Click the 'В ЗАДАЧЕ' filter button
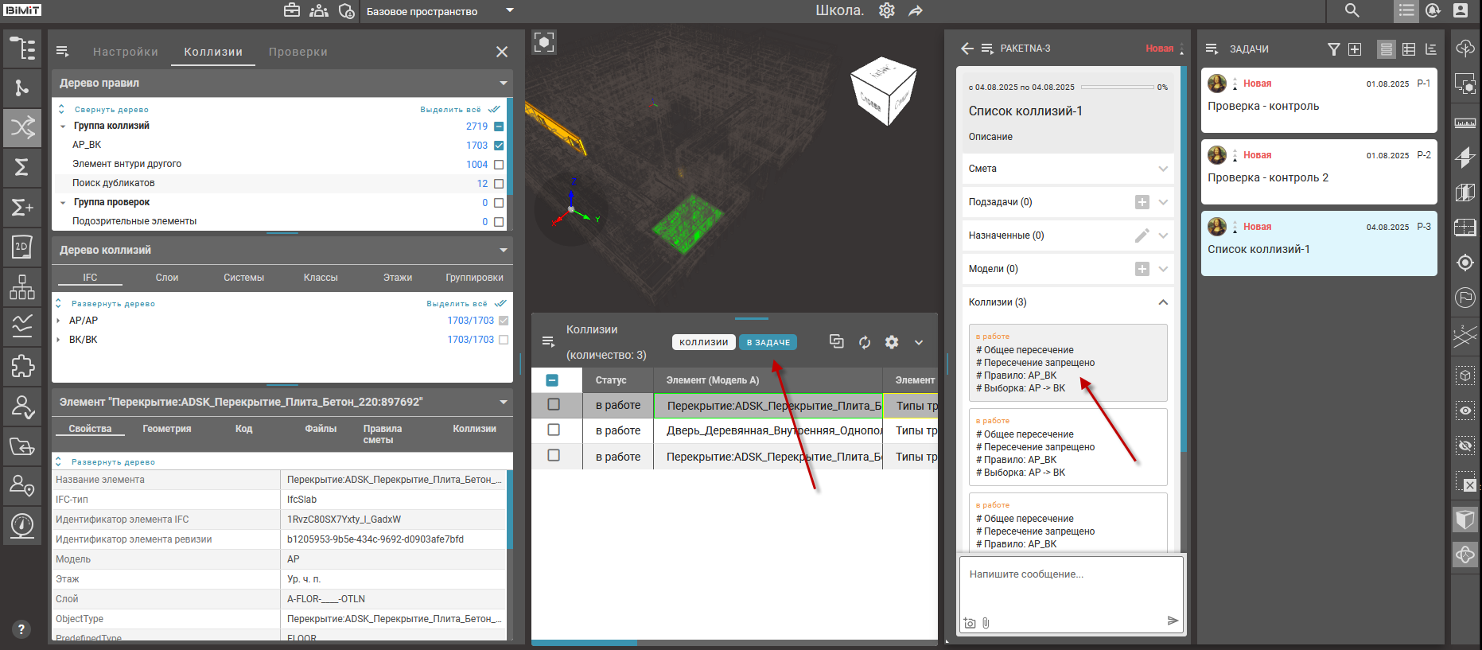This screenshot has width=1482, height=650. (x=768, y=342)
